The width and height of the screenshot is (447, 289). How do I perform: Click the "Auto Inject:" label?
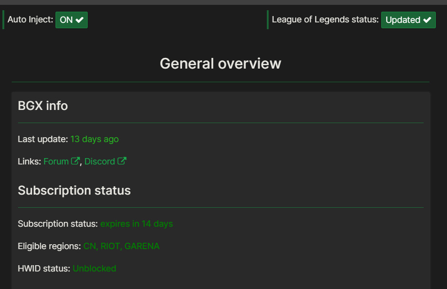[30, 20]
